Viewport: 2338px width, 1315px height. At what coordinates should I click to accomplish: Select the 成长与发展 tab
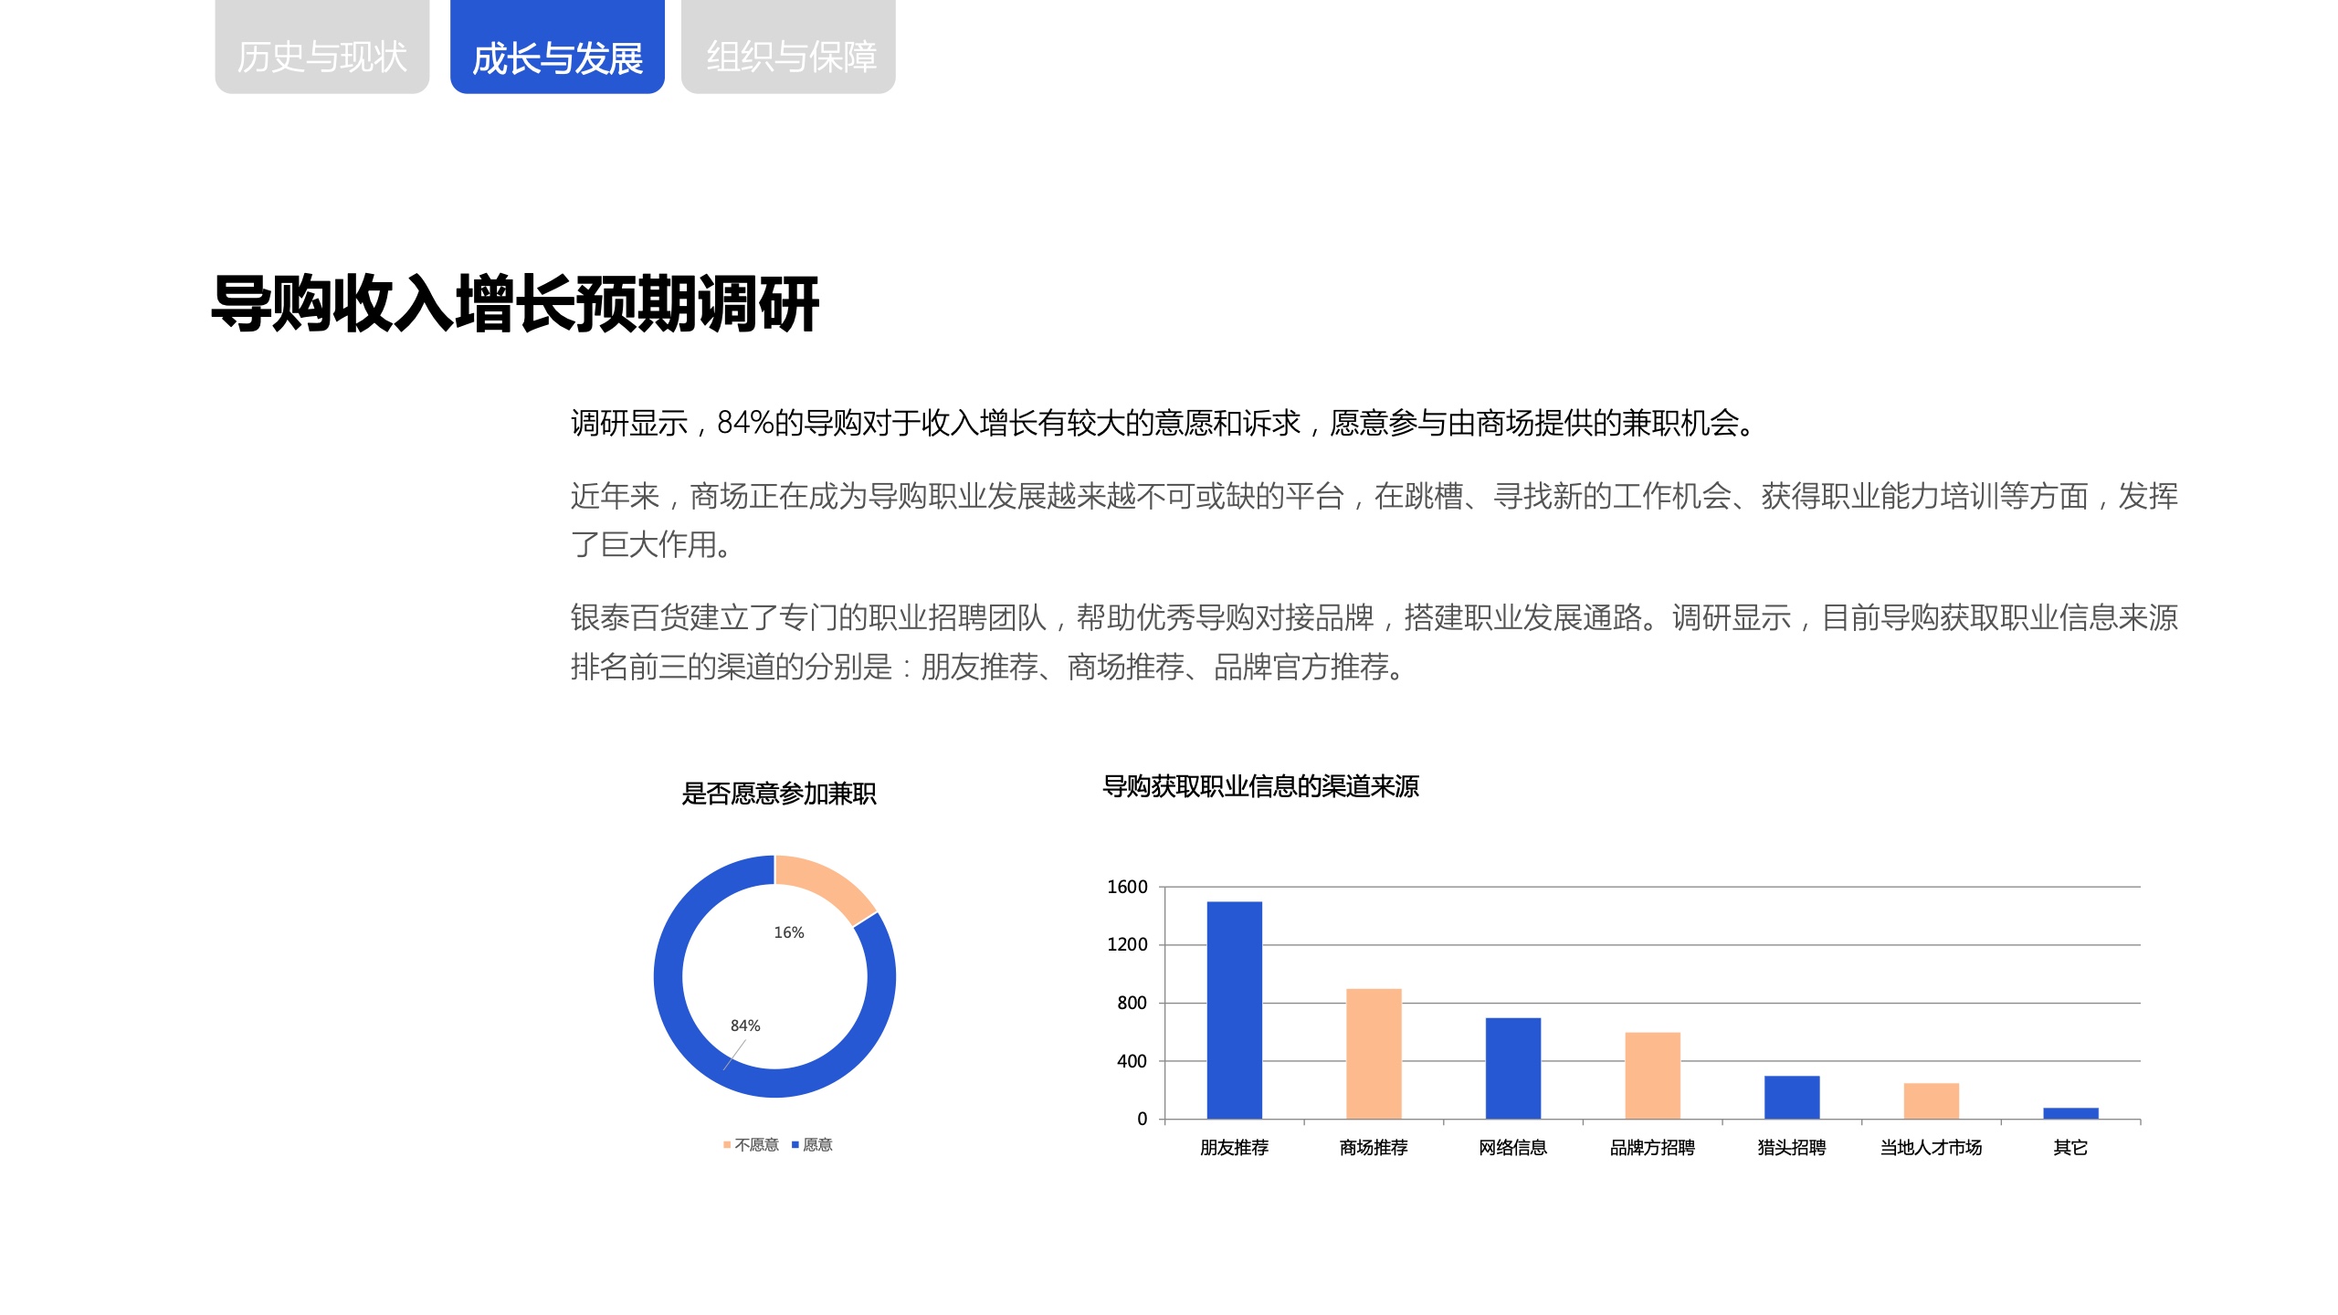coord(557,47)
